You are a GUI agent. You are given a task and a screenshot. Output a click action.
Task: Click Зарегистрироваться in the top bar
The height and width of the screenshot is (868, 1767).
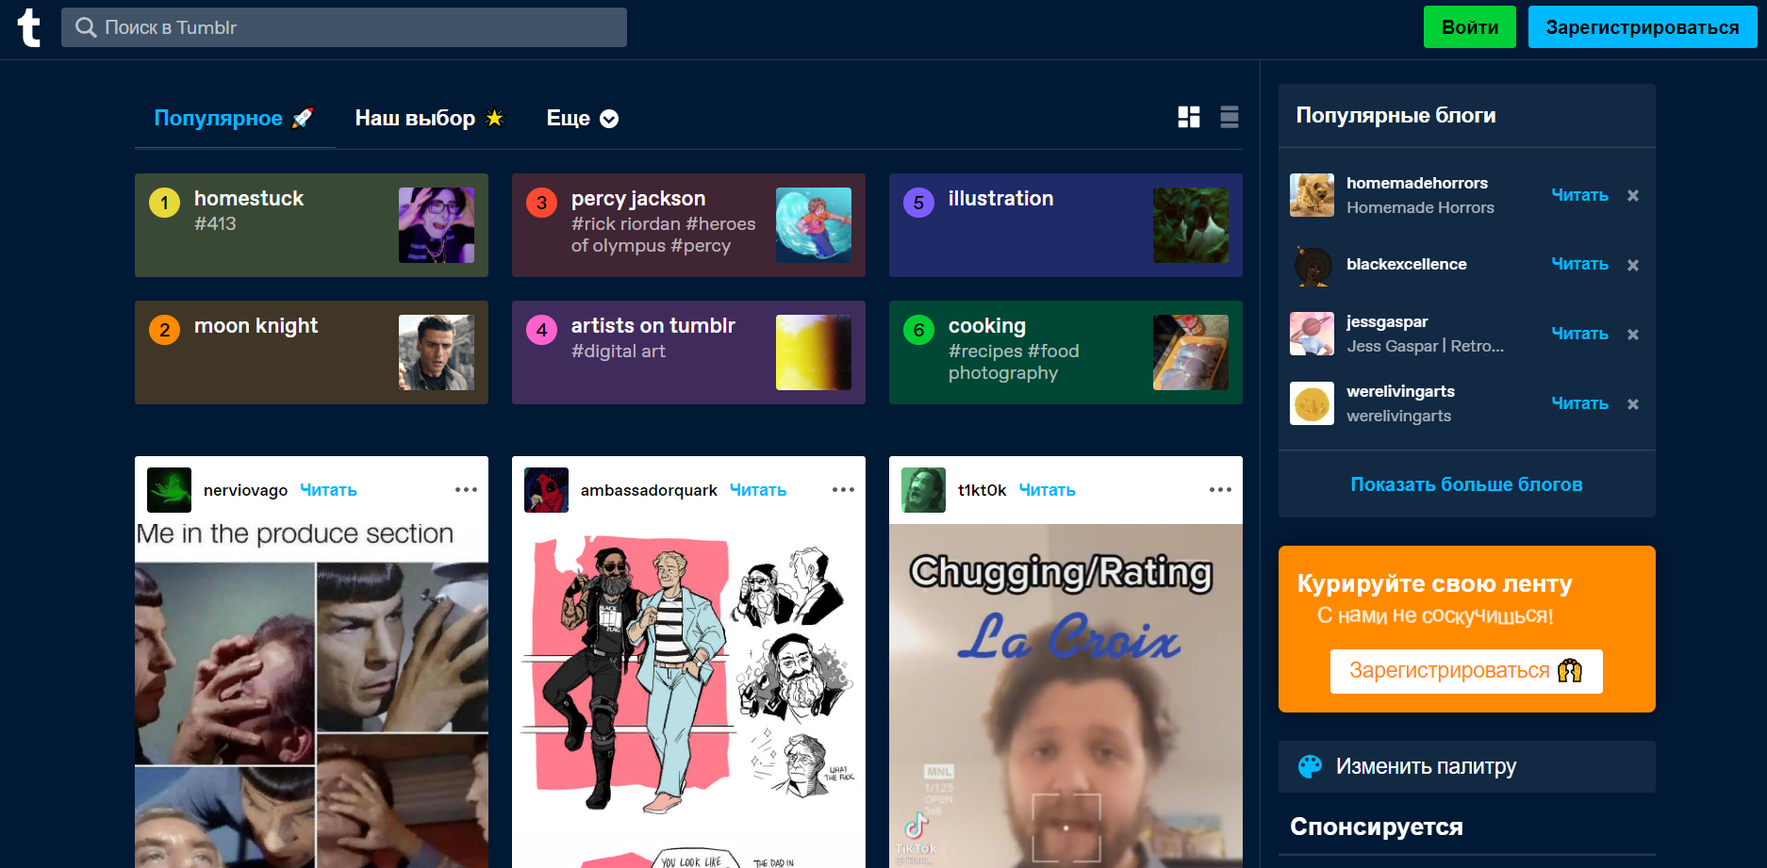pyautogui.click(x=1643, y=27)
